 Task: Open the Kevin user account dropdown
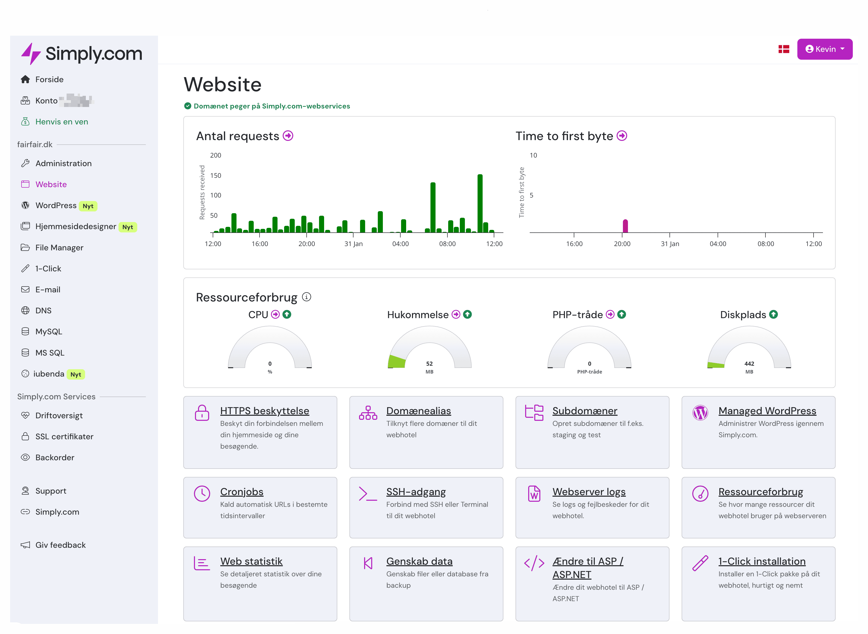pyautogui.click(x=825, y=49)
